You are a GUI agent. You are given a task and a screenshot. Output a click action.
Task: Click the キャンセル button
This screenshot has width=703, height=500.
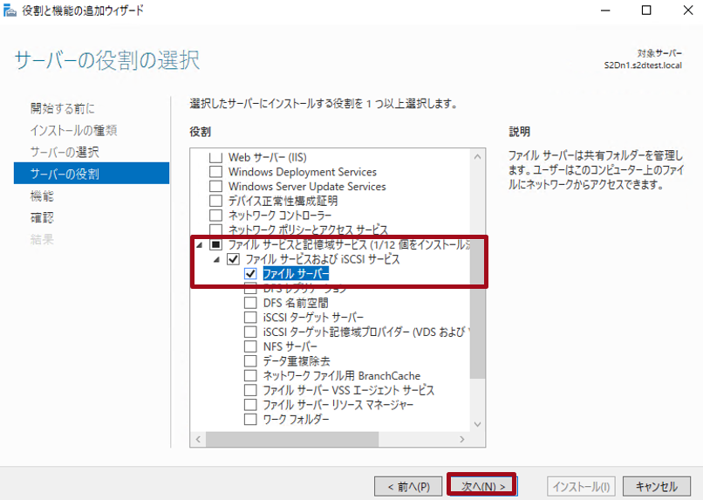[x=657, y=487]
